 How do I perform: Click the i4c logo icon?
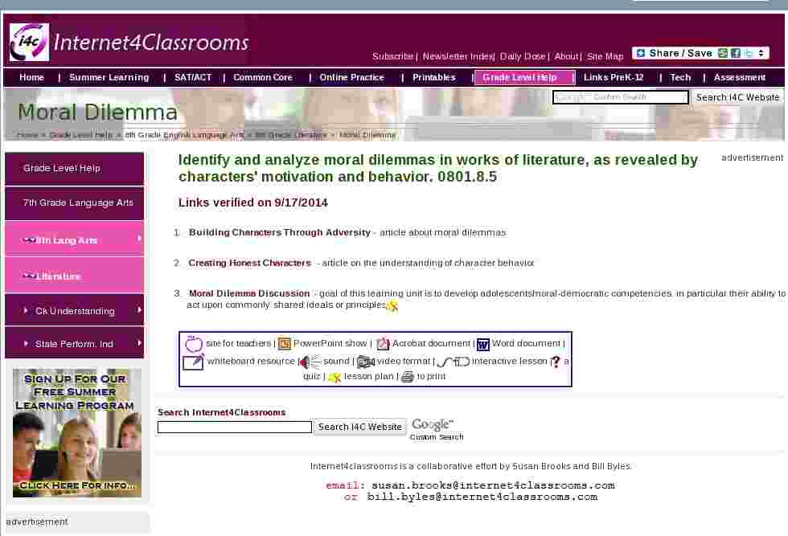tap(29, 43)
